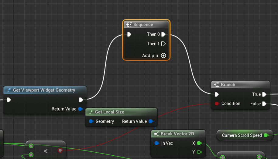Click the Branch input execution pin
278x159 pixels.
(x=217, y=94)
